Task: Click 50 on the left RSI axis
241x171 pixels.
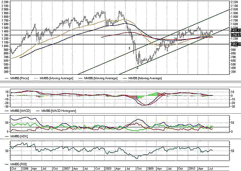Action: tap(6, 151)
